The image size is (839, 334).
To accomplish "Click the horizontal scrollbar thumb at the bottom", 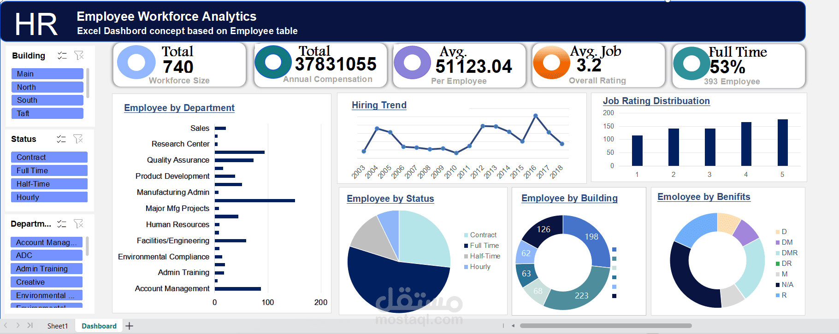I will click(606, 326).
